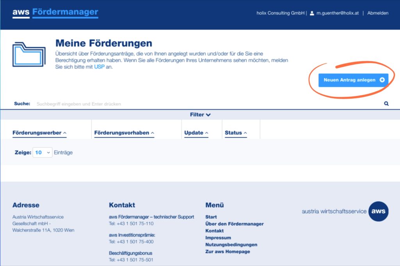Expand the Filter section
The image size is (400, 266).
pyautogui.click(x=200, y=115)
